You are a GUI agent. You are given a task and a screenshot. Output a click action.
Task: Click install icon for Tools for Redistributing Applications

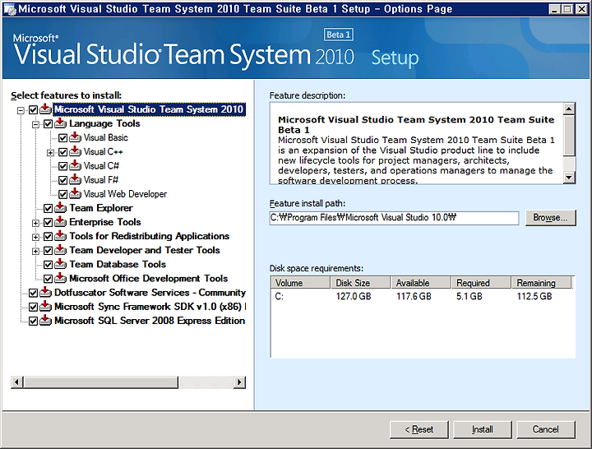coord(60,236)
